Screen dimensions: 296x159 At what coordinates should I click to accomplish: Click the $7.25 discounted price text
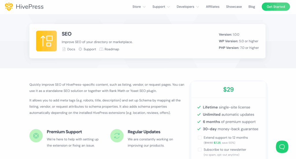(217, 143)
